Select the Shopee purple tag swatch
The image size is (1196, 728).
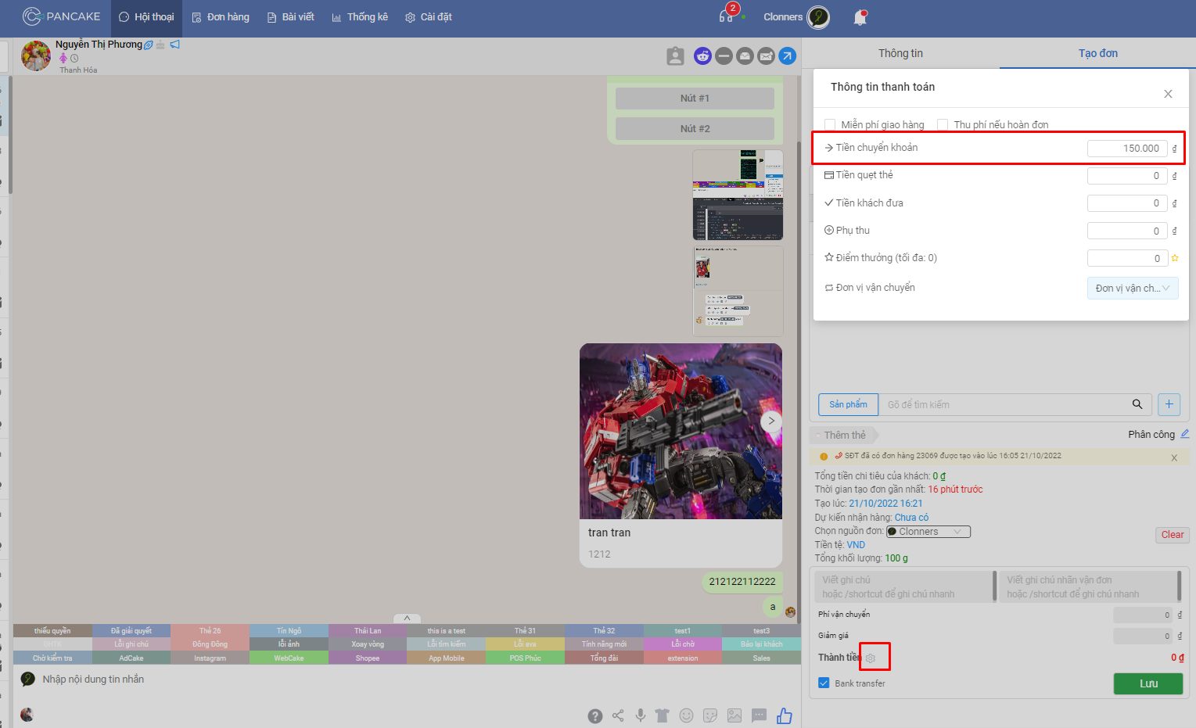368,658
